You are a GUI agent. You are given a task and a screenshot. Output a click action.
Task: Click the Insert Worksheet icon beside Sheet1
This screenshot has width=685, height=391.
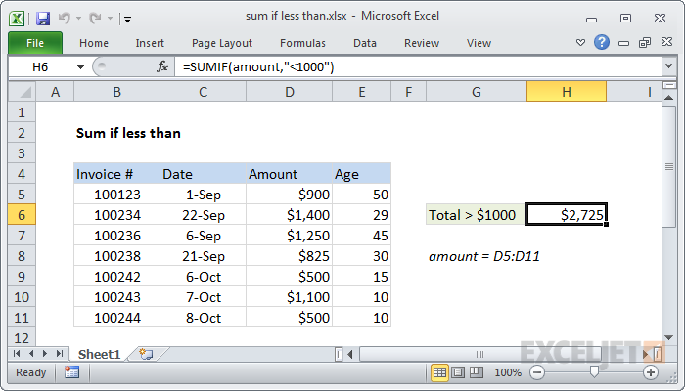(x=147, y=353)
